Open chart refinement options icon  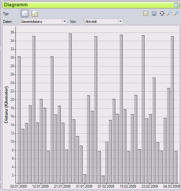click(146, 13)
